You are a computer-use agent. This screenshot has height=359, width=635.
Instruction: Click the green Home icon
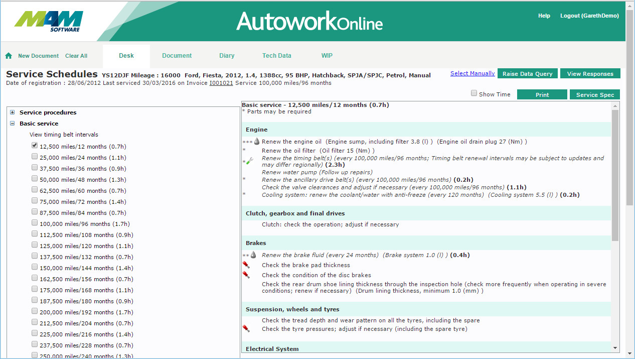pyautogui.click(x=9, y=56)
